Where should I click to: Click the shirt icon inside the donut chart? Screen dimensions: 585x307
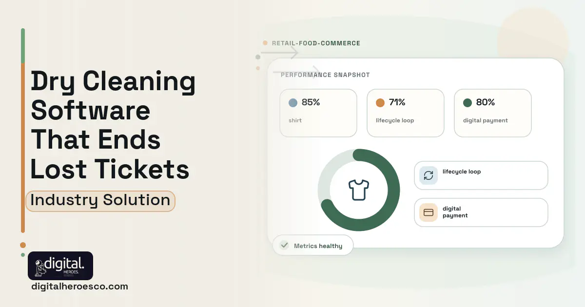[x=359, y=190]
